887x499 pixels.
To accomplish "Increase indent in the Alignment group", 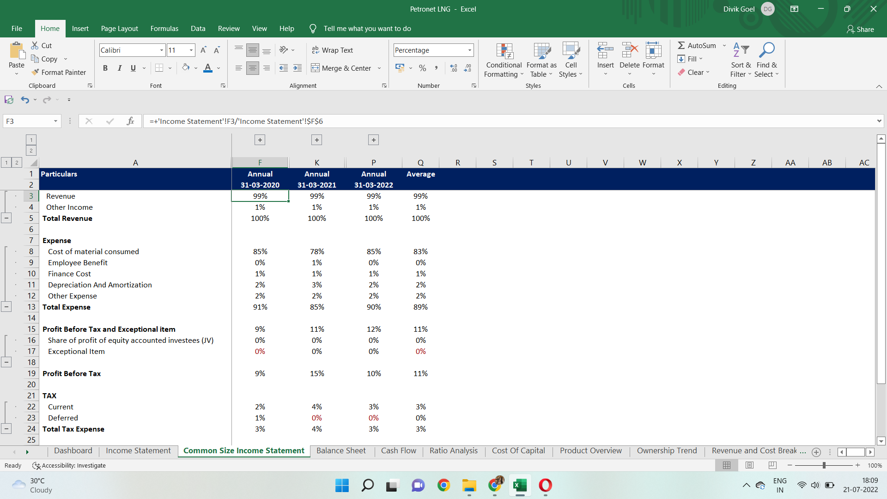I will pos(298,68).
